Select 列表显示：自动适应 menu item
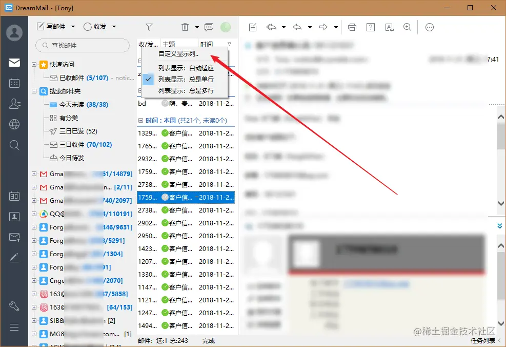 click(186, 68)
